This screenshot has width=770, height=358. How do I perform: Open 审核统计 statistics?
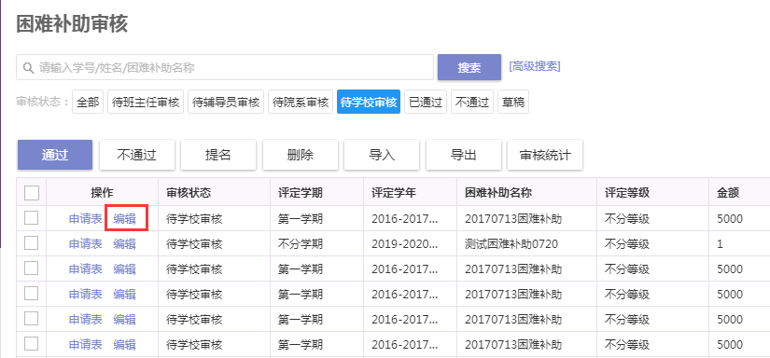[x=545, y=155]
